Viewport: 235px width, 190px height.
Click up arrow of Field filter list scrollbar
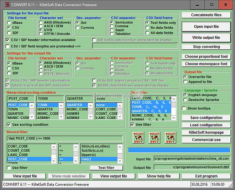point(174,99)
